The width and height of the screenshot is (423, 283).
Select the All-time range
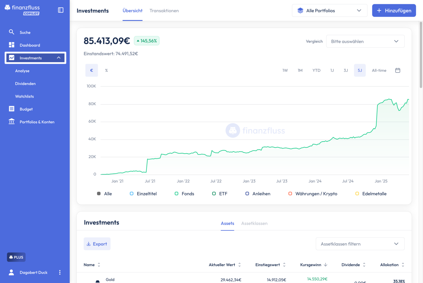click(379, 70)
